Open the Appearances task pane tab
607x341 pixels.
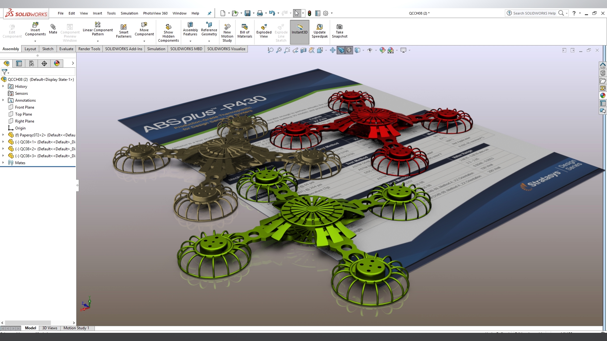pyautogui.click(x=603, y=96)
